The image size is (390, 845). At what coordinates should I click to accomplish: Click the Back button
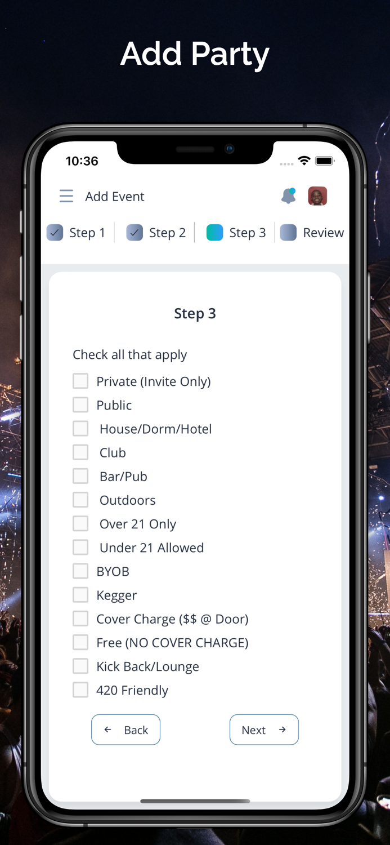click(125, 730)
